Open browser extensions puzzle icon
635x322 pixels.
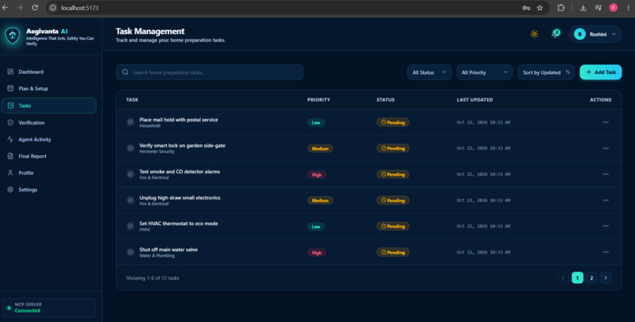[561, 8]
